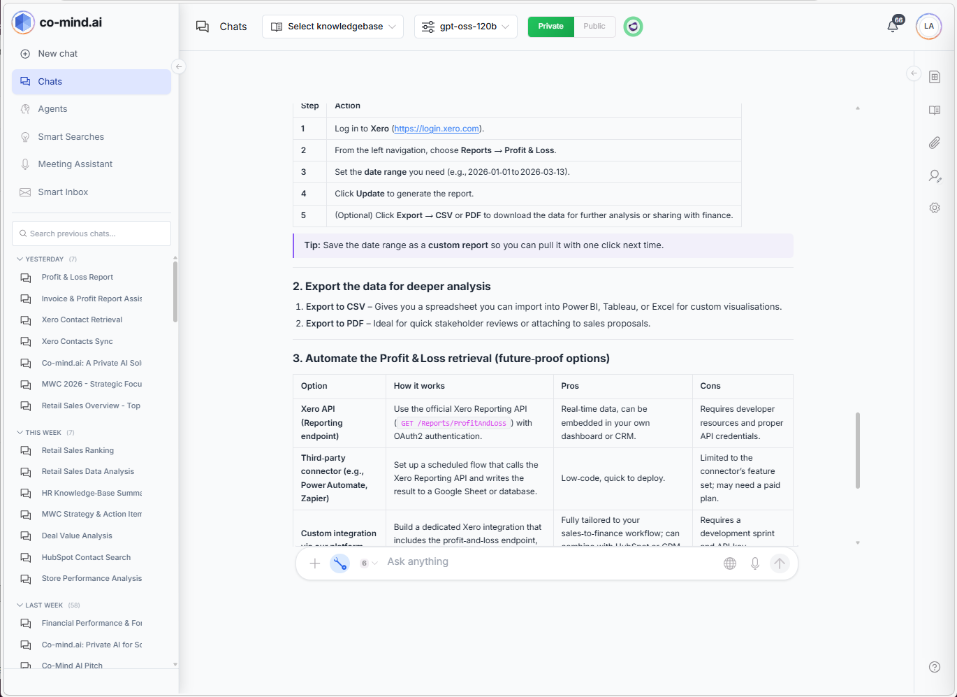Open the knowledge book panel on the right
The width and height of the screenshot is (957, 697).
[935, 110]
